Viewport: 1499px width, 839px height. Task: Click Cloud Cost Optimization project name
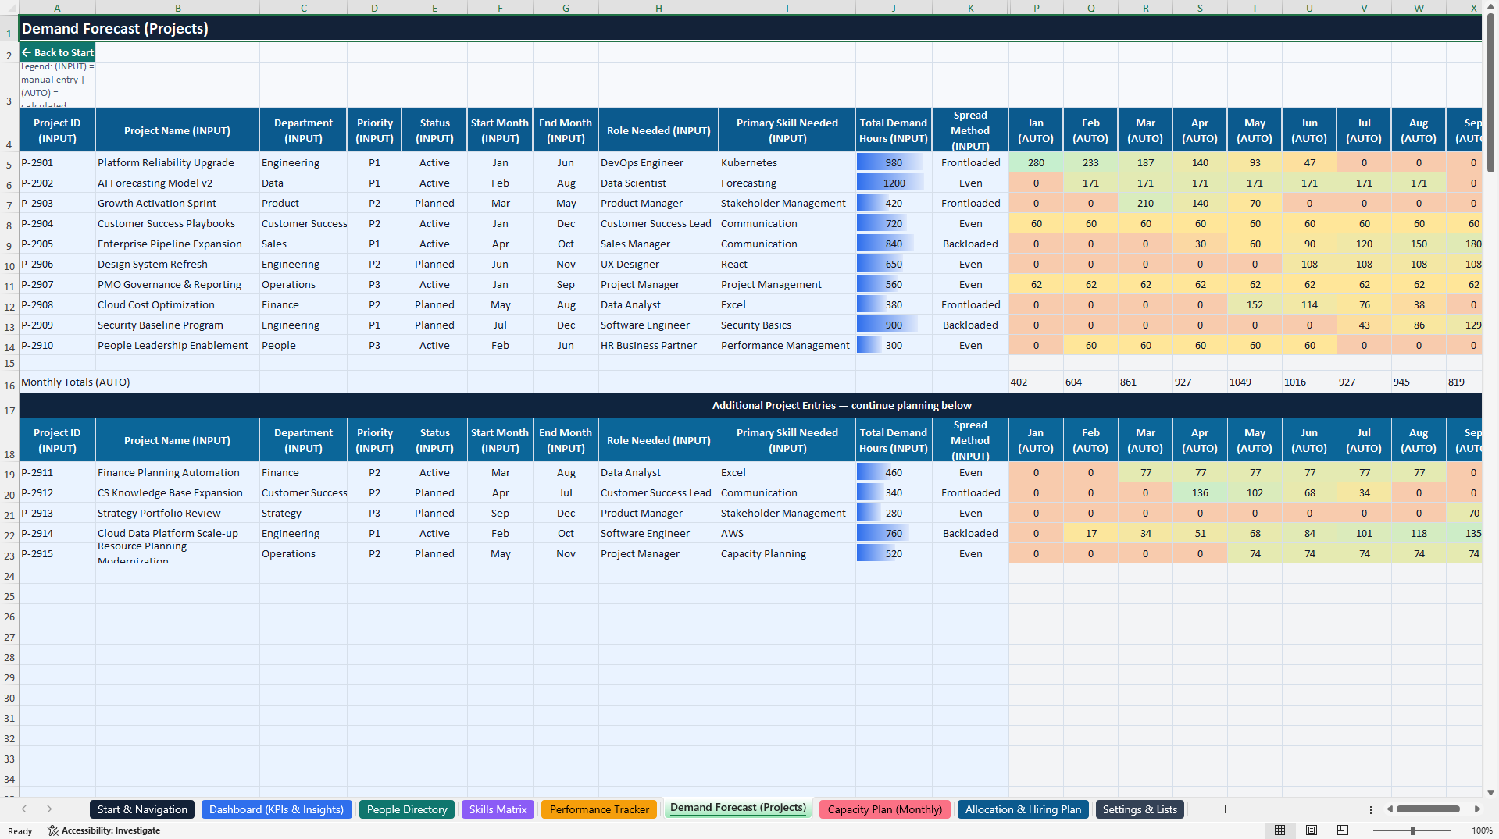click(177, 304)
